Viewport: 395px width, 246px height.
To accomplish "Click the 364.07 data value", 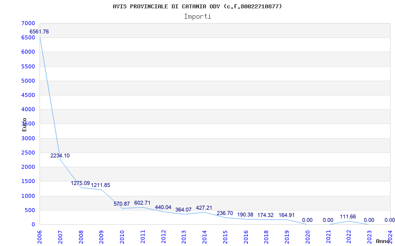I will pos(183,210).
